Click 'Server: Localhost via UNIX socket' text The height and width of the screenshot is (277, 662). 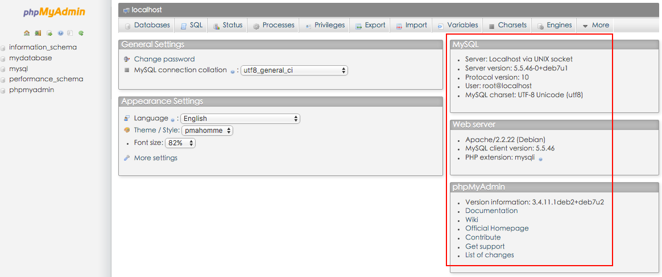click(x=519, y=59)
